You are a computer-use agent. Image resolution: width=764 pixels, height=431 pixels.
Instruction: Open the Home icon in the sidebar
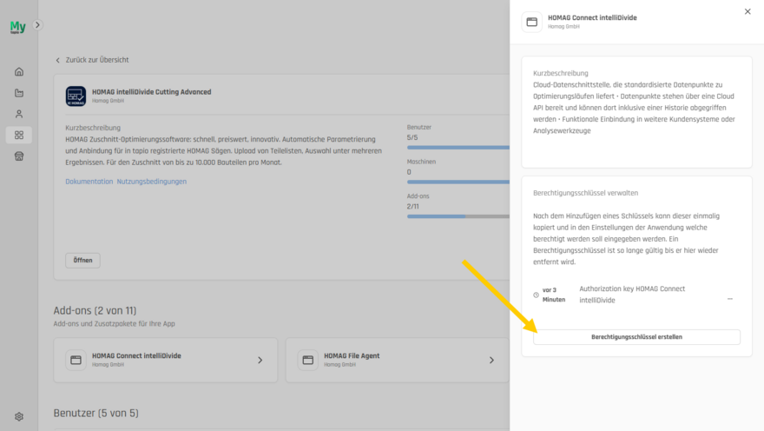[19, 71]
